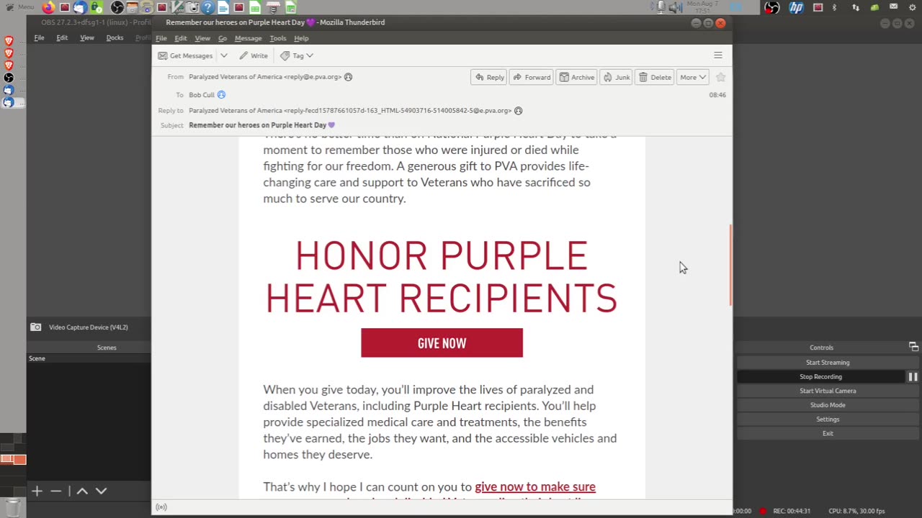Image resolution: width=922 pixels, height=518 pixels.
Task: Open the Go menu
Action: pyautogui.click(x=223, y=38)
